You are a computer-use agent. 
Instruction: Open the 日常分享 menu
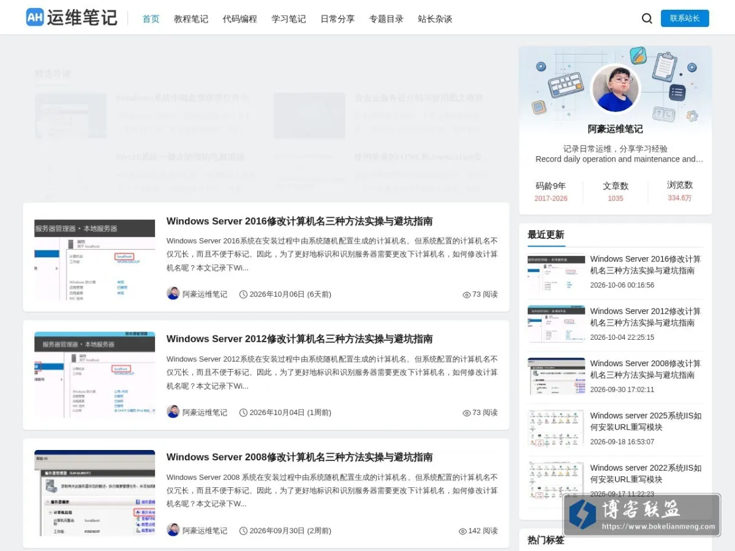pyautogui.click(x=337, y=19)
